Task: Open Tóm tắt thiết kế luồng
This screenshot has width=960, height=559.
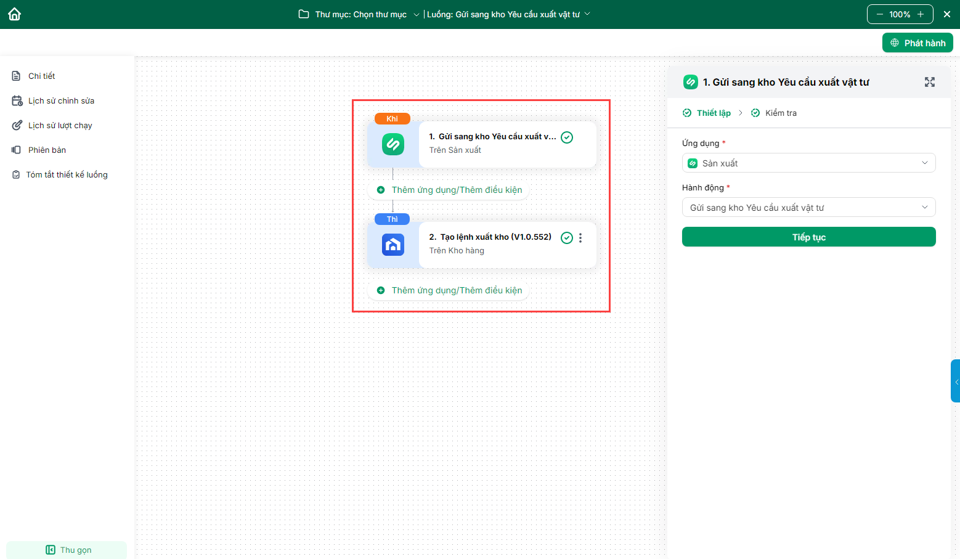Action: pyautogui.click(x=67, y=174)
